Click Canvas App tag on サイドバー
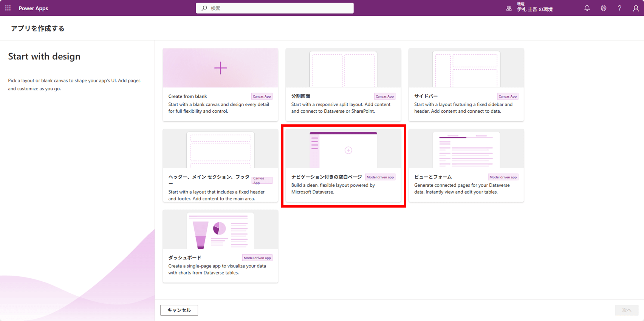Screen dimensions: 644x321 click(508, 96)
